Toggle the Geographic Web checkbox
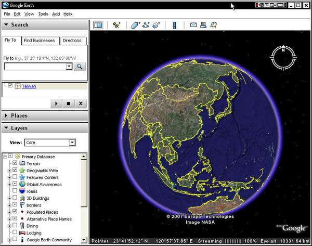The image size is (312, 246). [15, 170]
